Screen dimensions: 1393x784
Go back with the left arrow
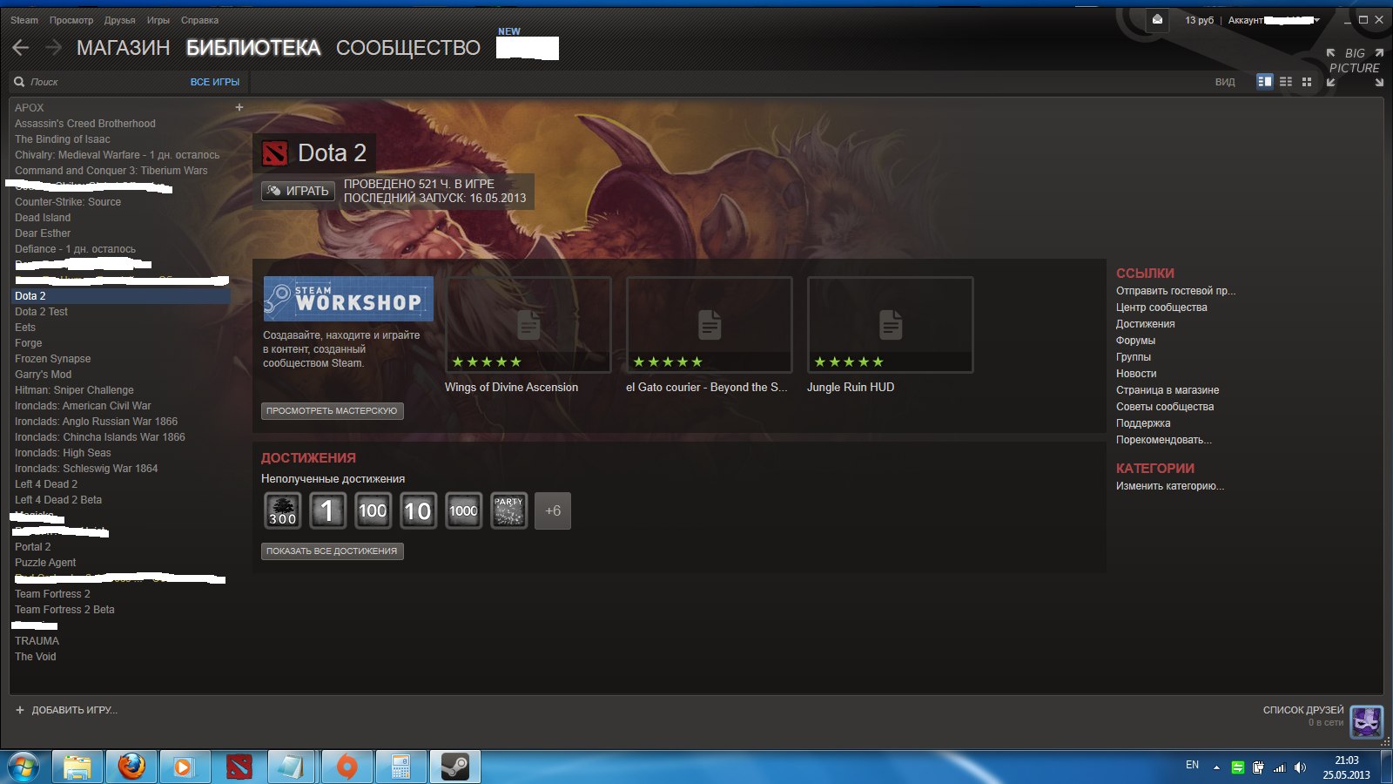click(x=21, y=48)
